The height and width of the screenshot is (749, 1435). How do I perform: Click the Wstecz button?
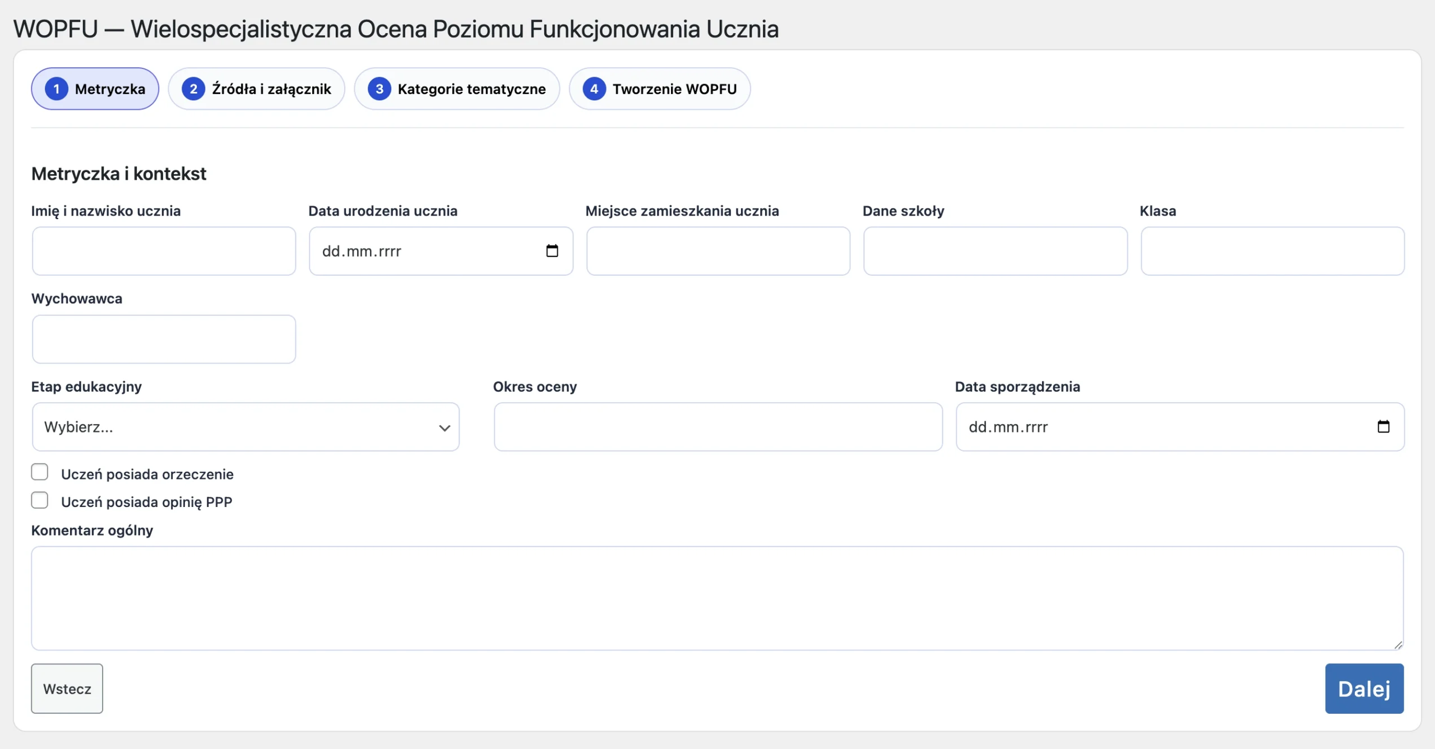pos(67,688)
